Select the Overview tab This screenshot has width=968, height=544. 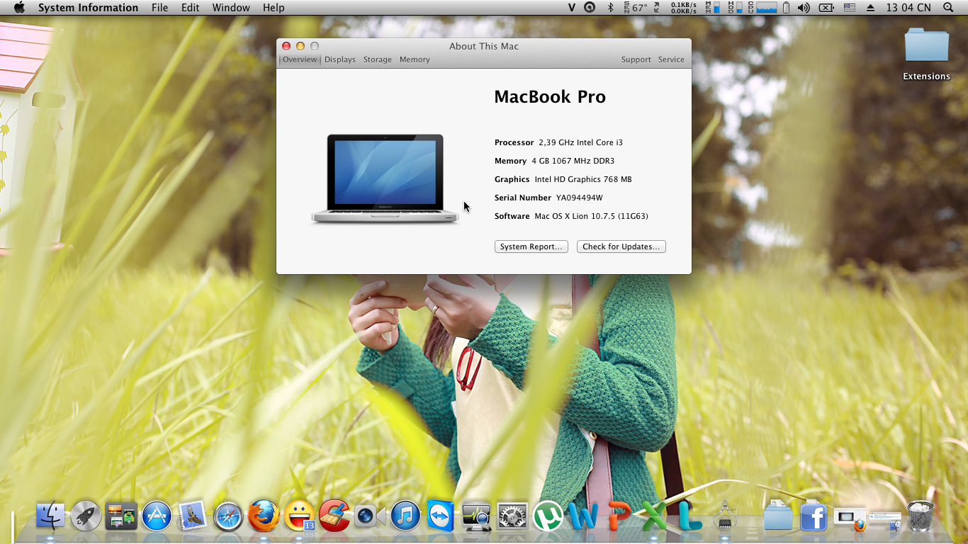click(x=300, y=59)
